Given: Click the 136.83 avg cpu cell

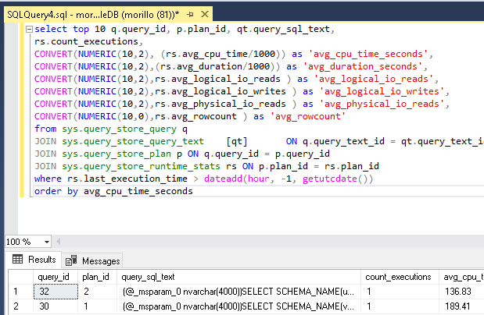Looking at the screenshot, I should [462, 292].
